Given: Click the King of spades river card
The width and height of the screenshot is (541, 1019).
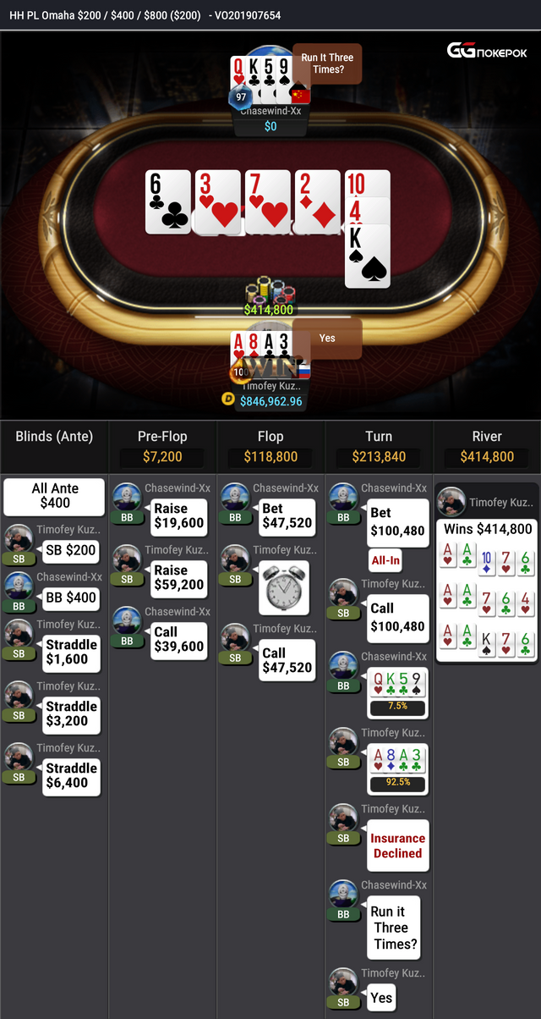Looking at the screenshot, I should coord(368,256).
